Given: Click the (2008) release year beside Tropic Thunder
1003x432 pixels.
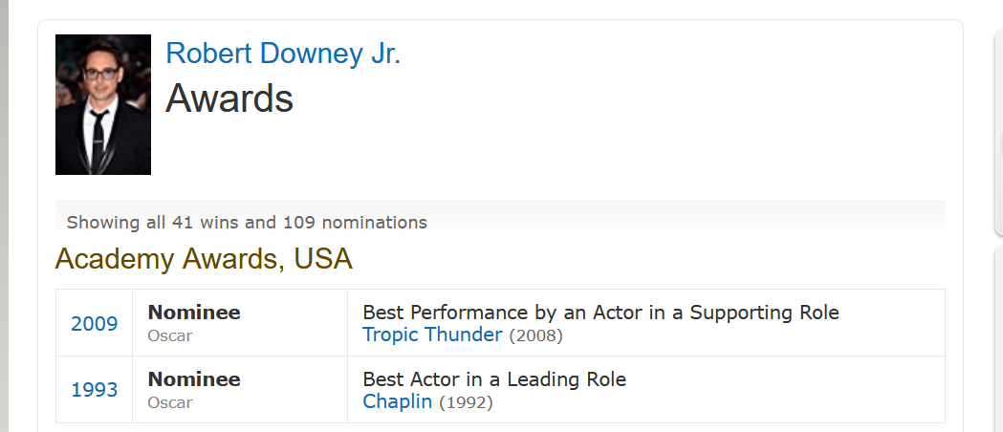Looking at the screenshot, I should point(536,335).
